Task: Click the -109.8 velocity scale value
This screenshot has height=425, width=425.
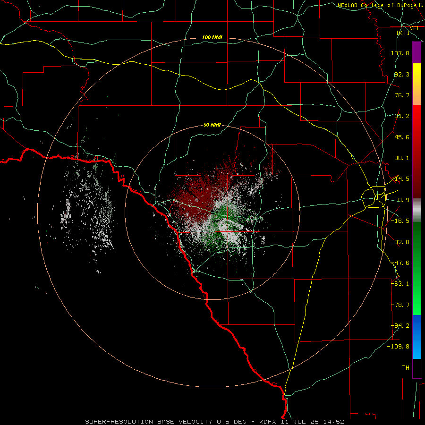Action: pos(399,347)
